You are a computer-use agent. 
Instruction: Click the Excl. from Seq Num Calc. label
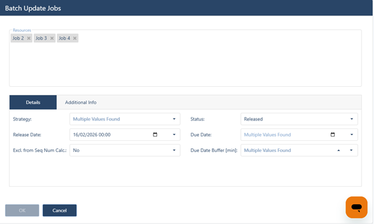(x=40, y=150)
